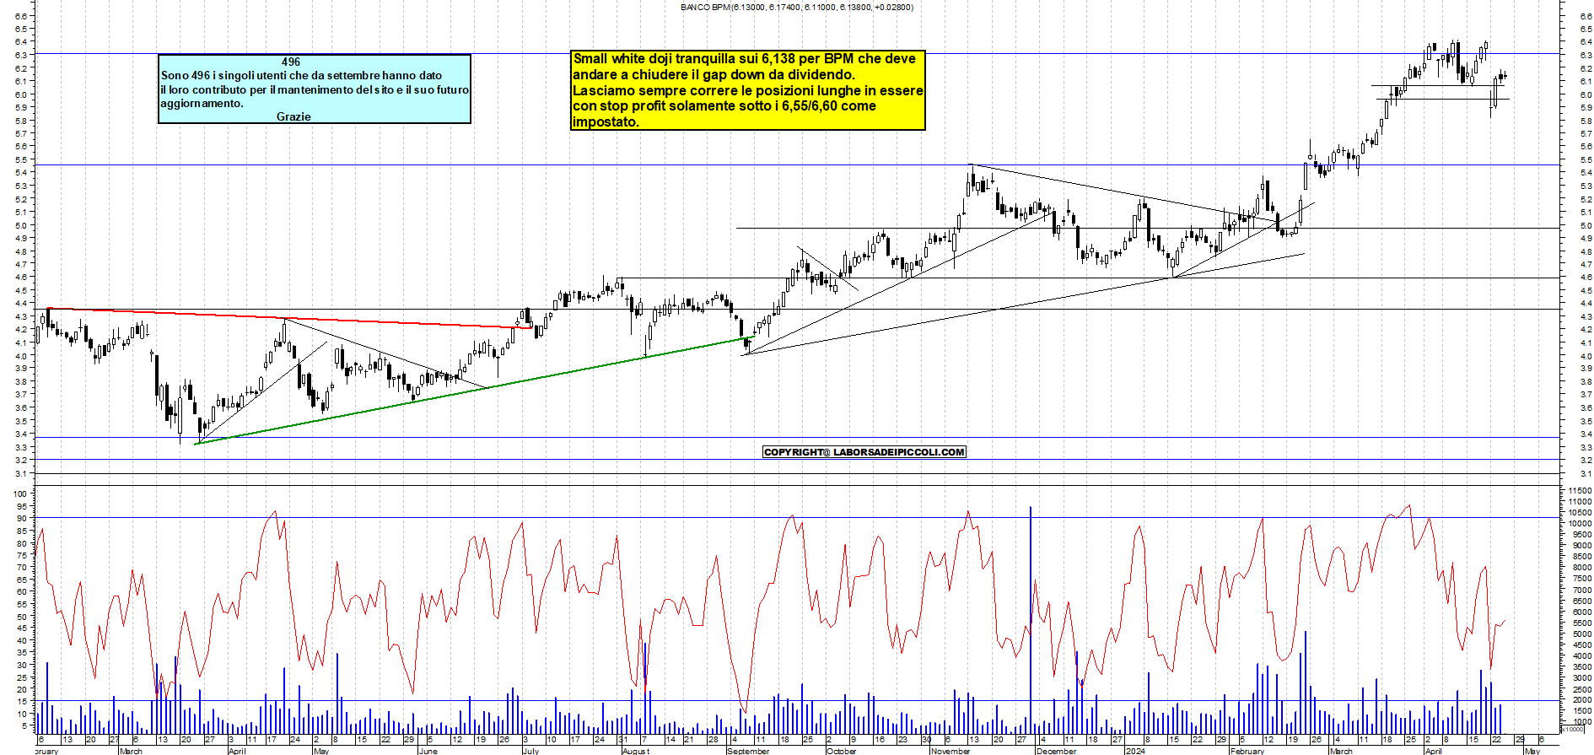The height and width of the screenshot is (755, 1594).
Task: Click the 'impostato.' word in yellow box
Action: tap(606, 122)
